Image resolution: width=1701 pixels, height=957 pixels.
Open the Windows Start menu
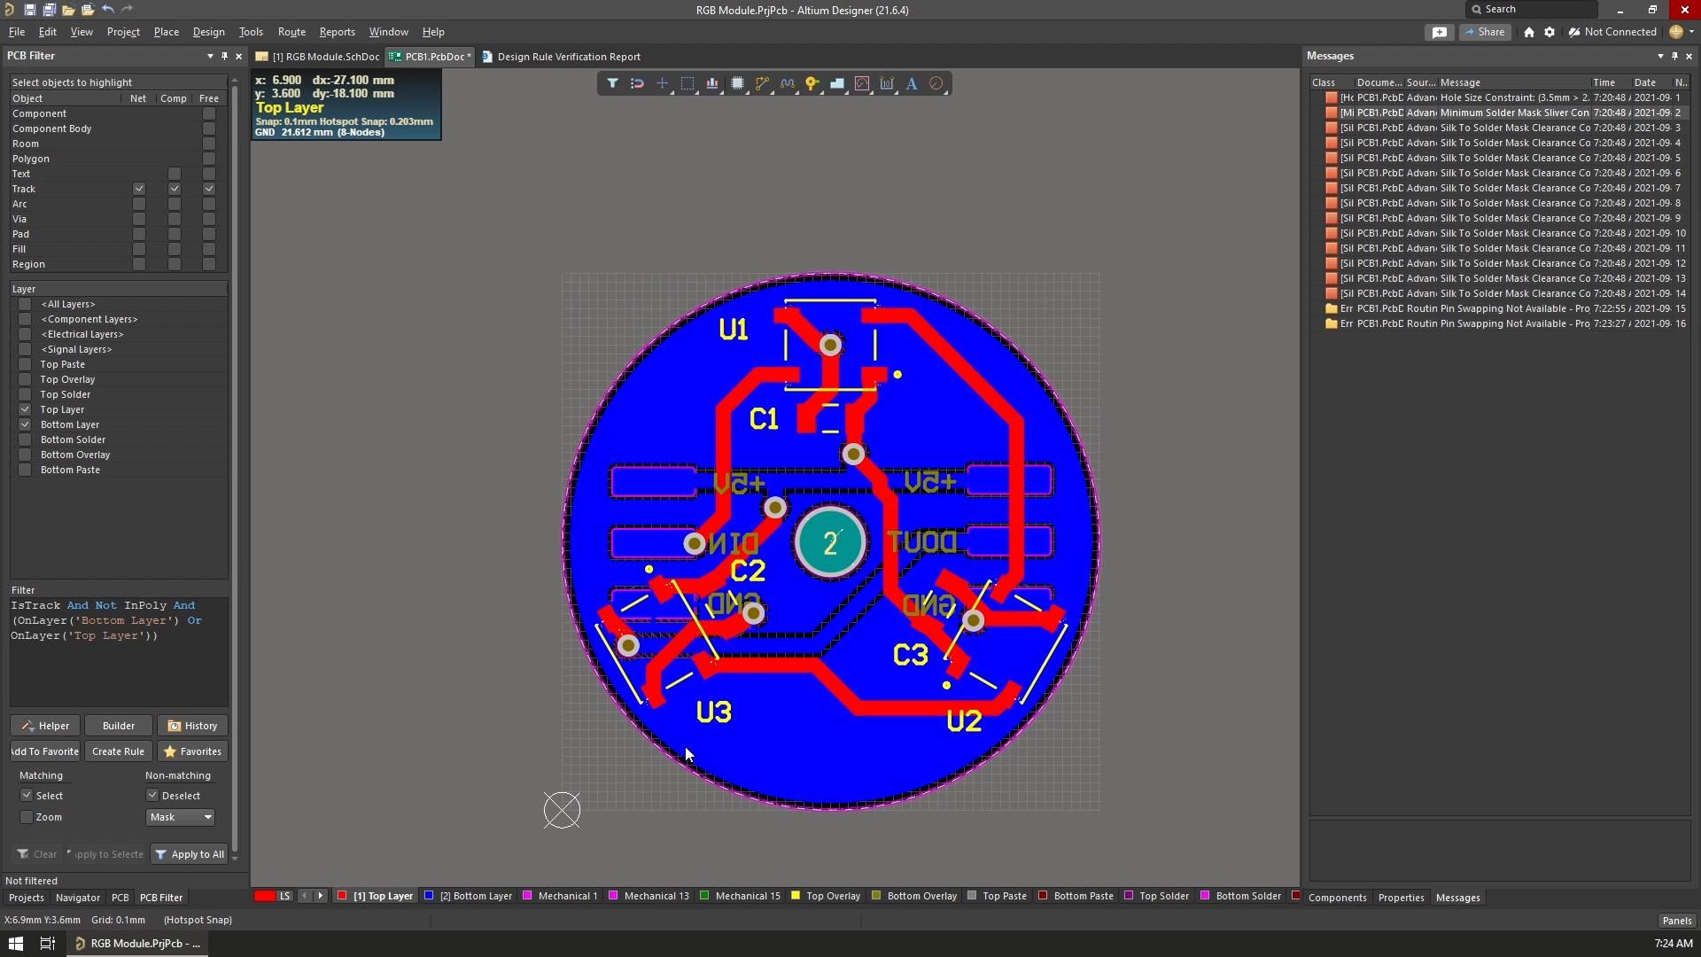click(15, 943)
